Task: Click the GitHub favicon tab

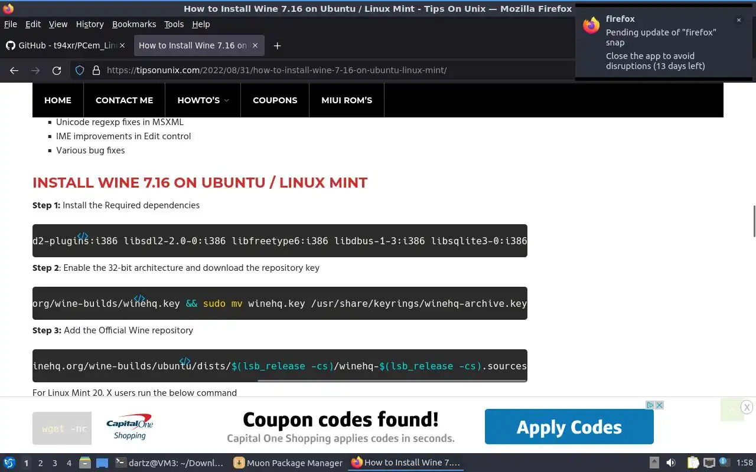Action: (x=10, y=45)
